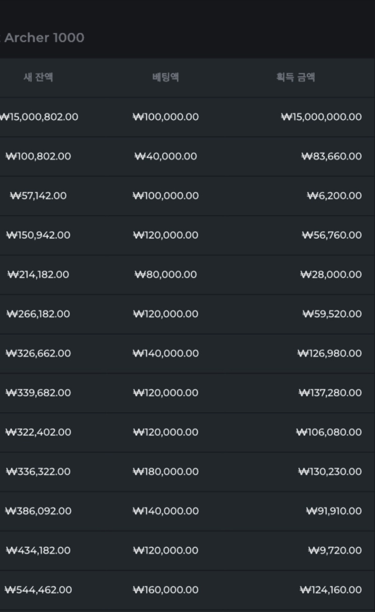
Task: Select the ₩80,000.00 bet amount cell
Action: [x=165, y=275]
